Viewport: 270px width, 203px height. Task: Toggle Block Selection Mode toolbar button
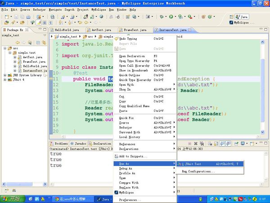45,23
